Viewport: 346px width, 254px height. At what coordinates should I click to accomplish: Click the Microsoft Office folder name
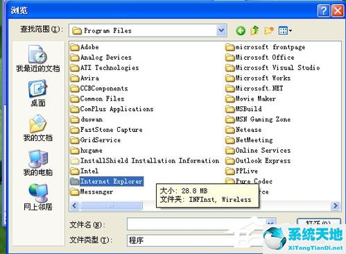(265, 58)
